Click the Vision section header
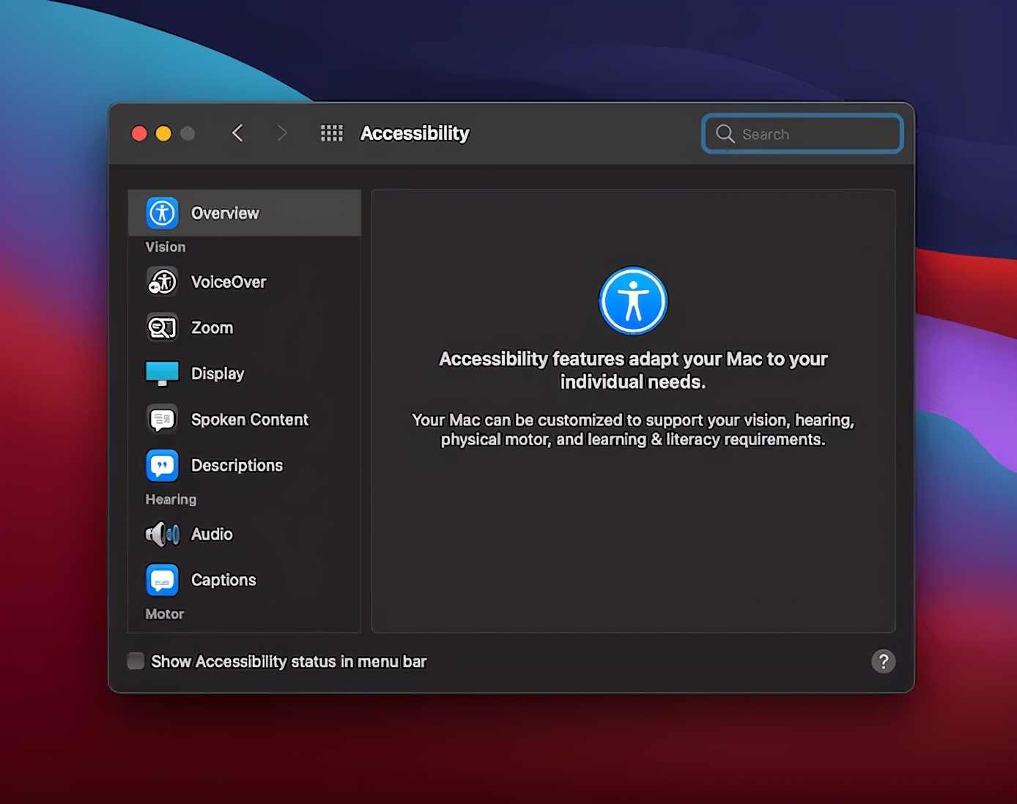1017x804 pixels. [x=166, y=247]
